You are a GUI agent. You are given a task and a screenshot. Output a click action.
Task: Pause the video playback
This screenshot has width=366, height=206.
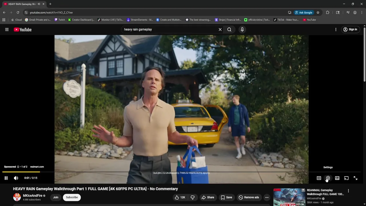(6, 178)
